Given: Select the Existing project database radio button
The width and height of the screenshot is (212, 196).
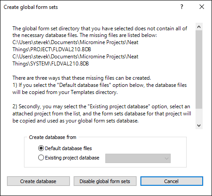Looking at the screenshot, I should coord(41,158).
